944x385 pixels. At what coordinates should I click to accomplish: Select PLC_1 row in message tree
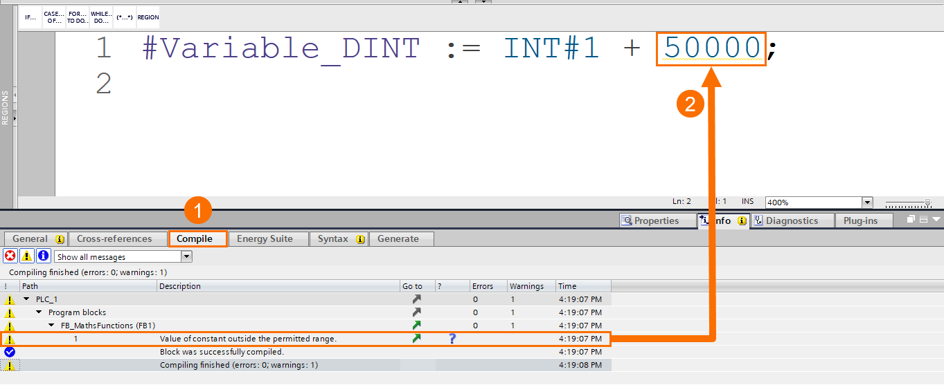coord(305,299)
